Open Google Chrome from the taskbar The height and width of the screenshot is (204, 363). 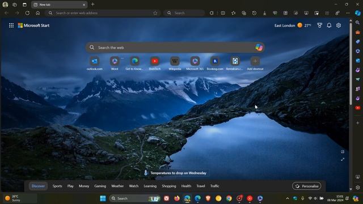tap(229, 198)
